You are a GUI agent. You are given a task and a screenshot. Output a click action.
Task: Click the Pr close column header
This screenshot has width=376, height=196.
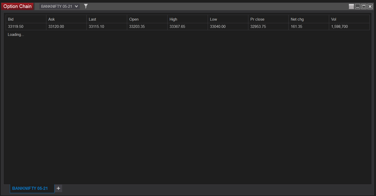(x=269, y=19)
